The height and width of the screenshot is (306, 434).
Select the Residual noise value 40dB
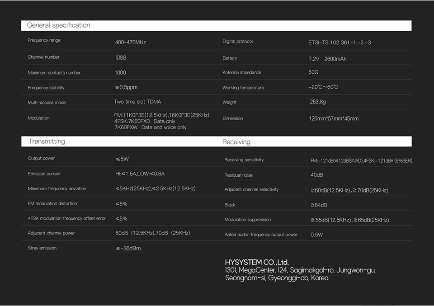pyautogui.click(x=317, y=175)
